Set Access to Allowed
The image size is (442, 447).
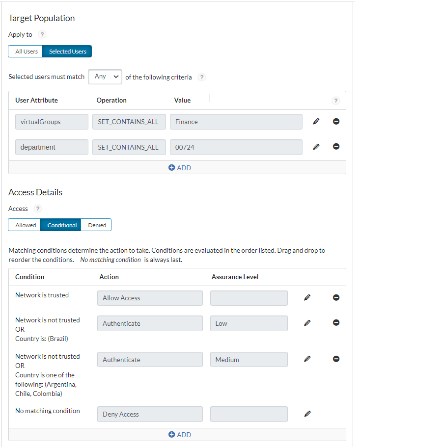[x=24, y=224]
